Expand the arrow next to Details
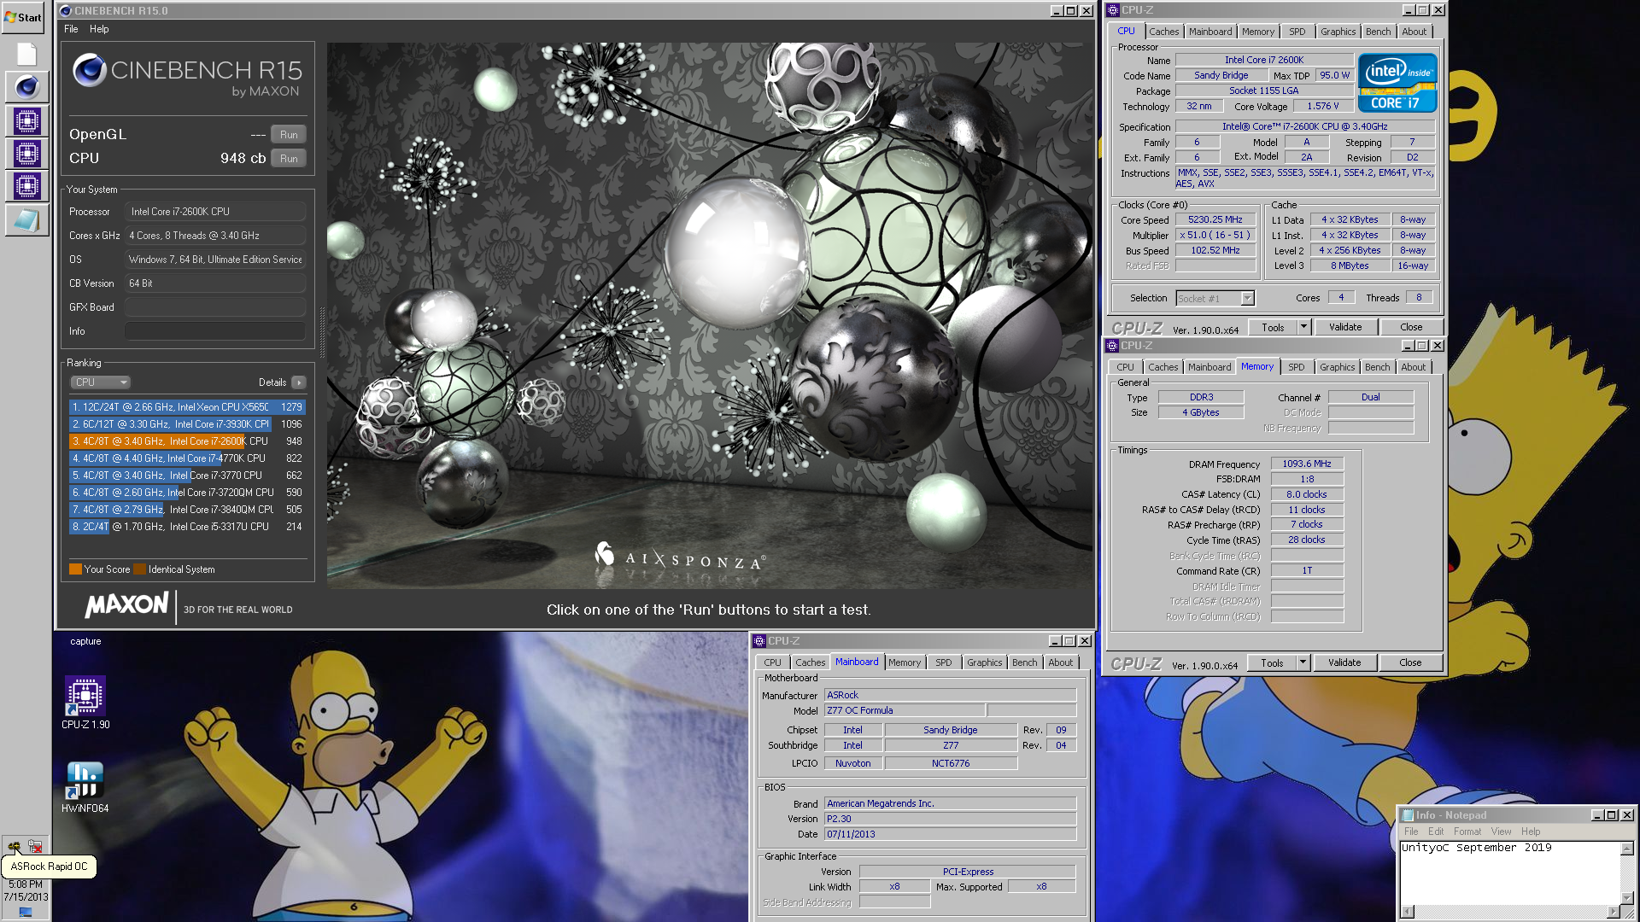 [x=298, y=382]
